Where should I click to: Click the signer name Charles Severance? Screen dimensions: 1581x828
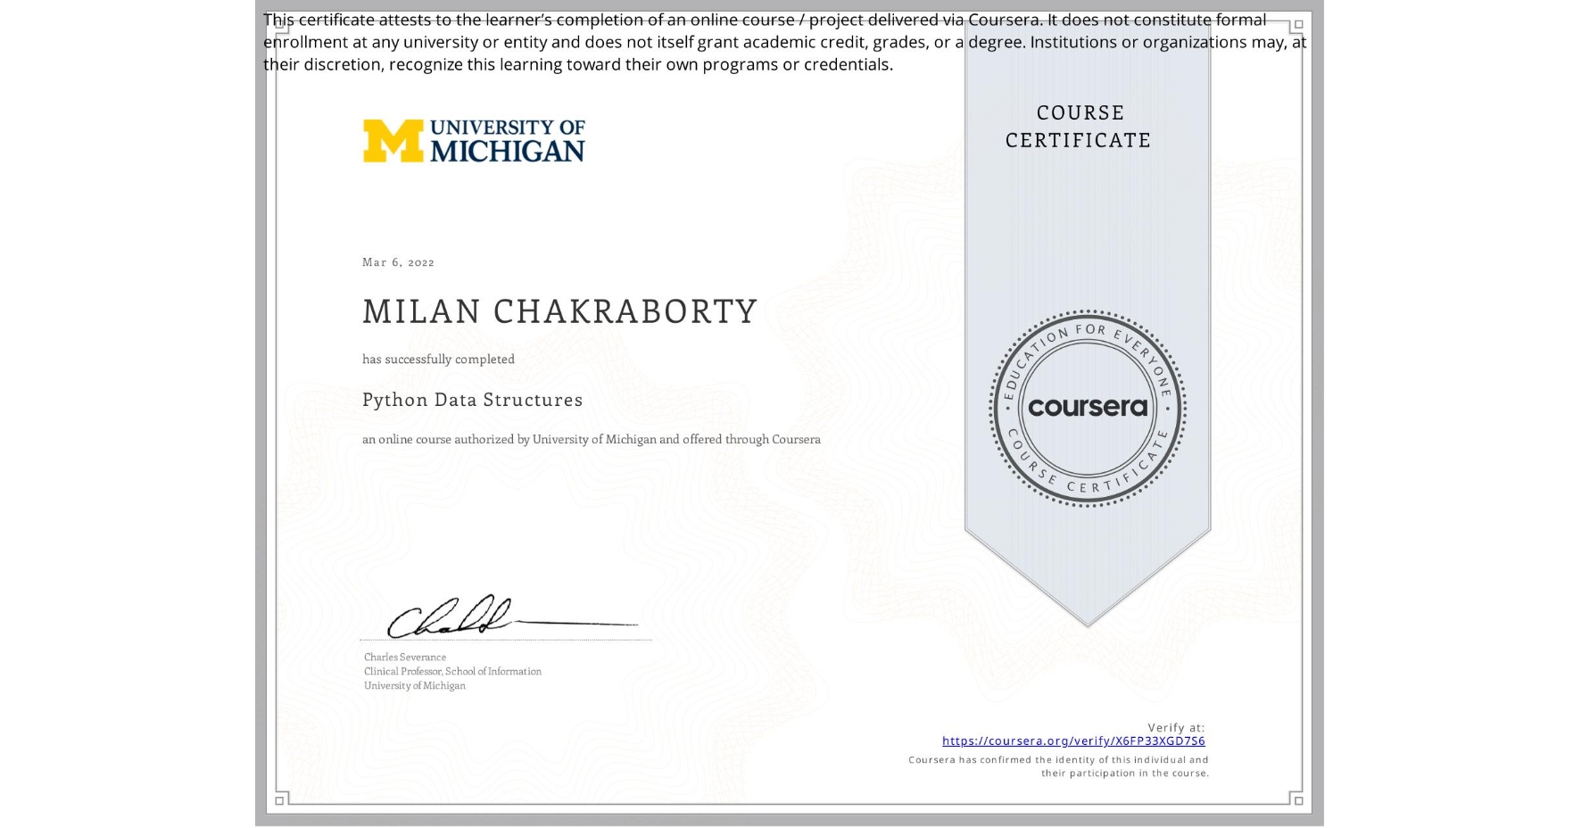[405, 658]
